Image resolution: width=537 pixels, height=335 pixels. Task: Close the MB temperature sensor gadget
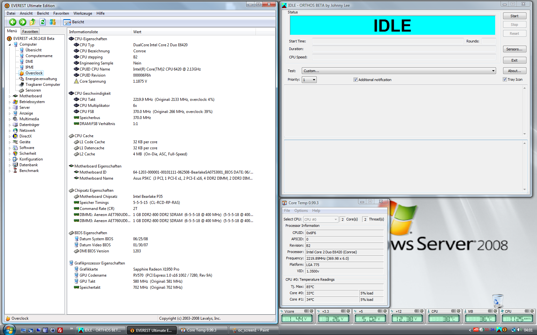(495, 311)
